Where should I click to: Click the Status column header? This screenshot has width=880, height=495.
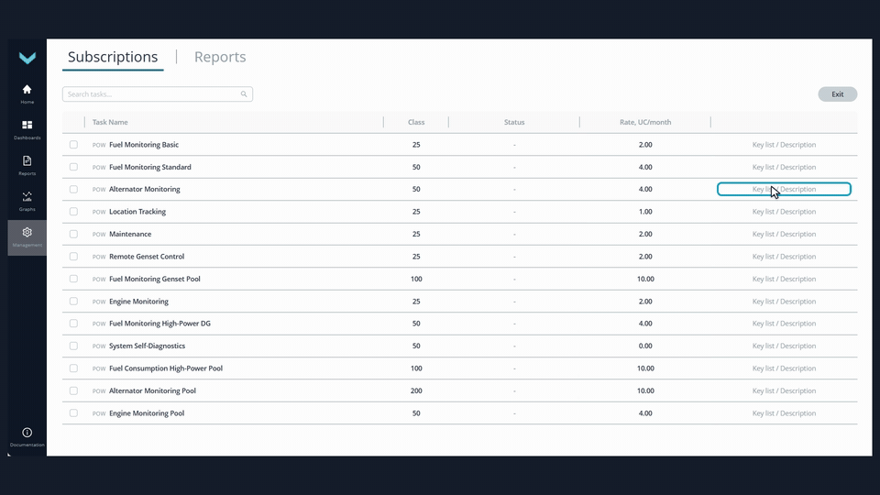coord(514,122)
